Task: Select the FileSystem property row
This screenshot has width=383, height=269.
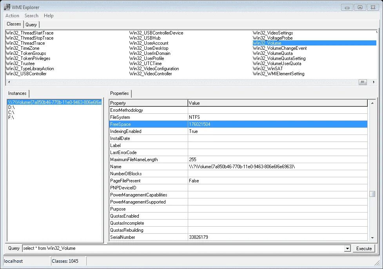Action: pyautogui.click(x=238, y=117)
